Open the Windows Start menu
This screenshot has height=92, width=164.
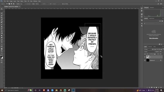[2, 90]
